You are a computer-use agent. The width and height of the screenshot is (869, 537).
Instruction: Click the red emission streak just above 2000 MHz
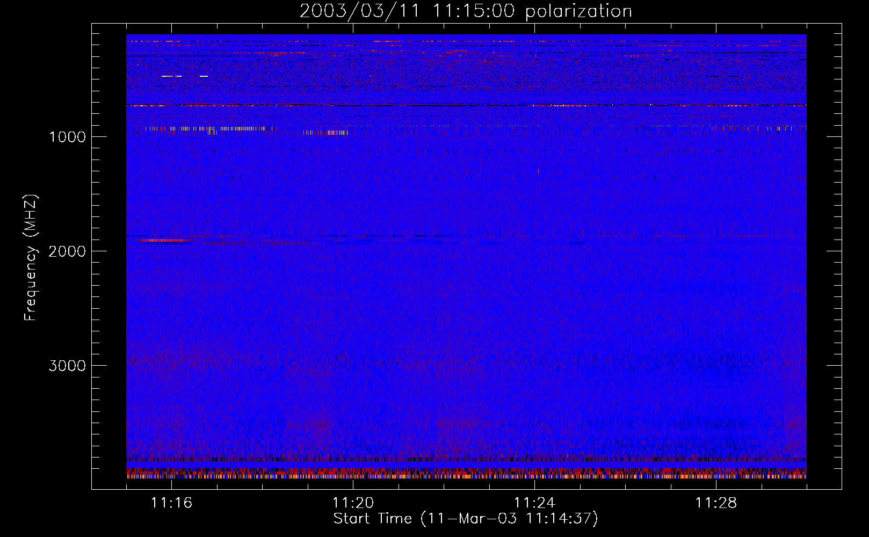click(164, 240)
